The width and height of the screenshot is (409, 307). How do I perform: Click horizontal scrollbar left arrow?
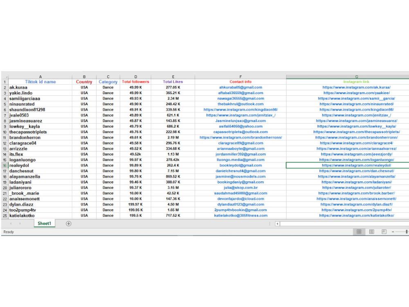[278, 224]
